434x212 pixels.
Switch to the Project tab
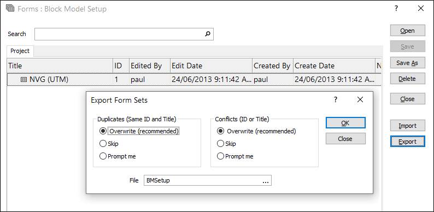20,51
